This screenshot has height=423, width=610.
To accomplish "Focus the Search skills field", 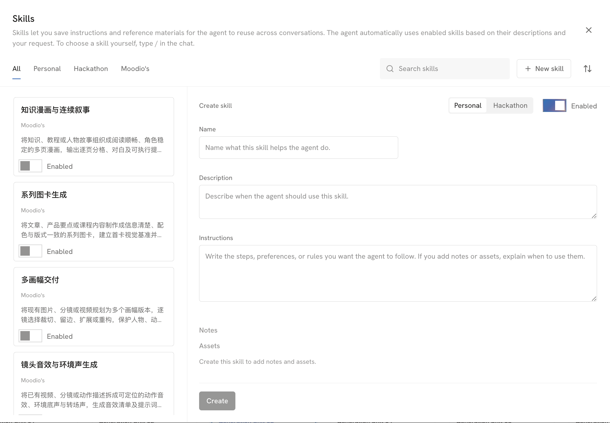I will coord(445,69).
